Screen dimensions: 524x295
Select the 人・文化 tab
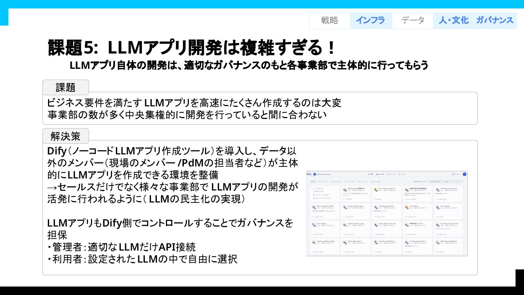pos(454,20)
